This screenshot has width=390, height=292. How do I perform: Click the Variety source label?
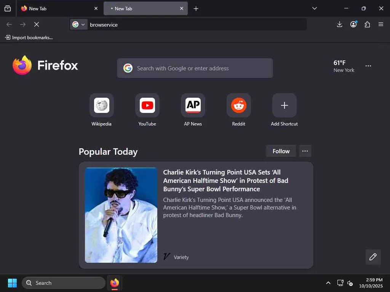(181, 257)
